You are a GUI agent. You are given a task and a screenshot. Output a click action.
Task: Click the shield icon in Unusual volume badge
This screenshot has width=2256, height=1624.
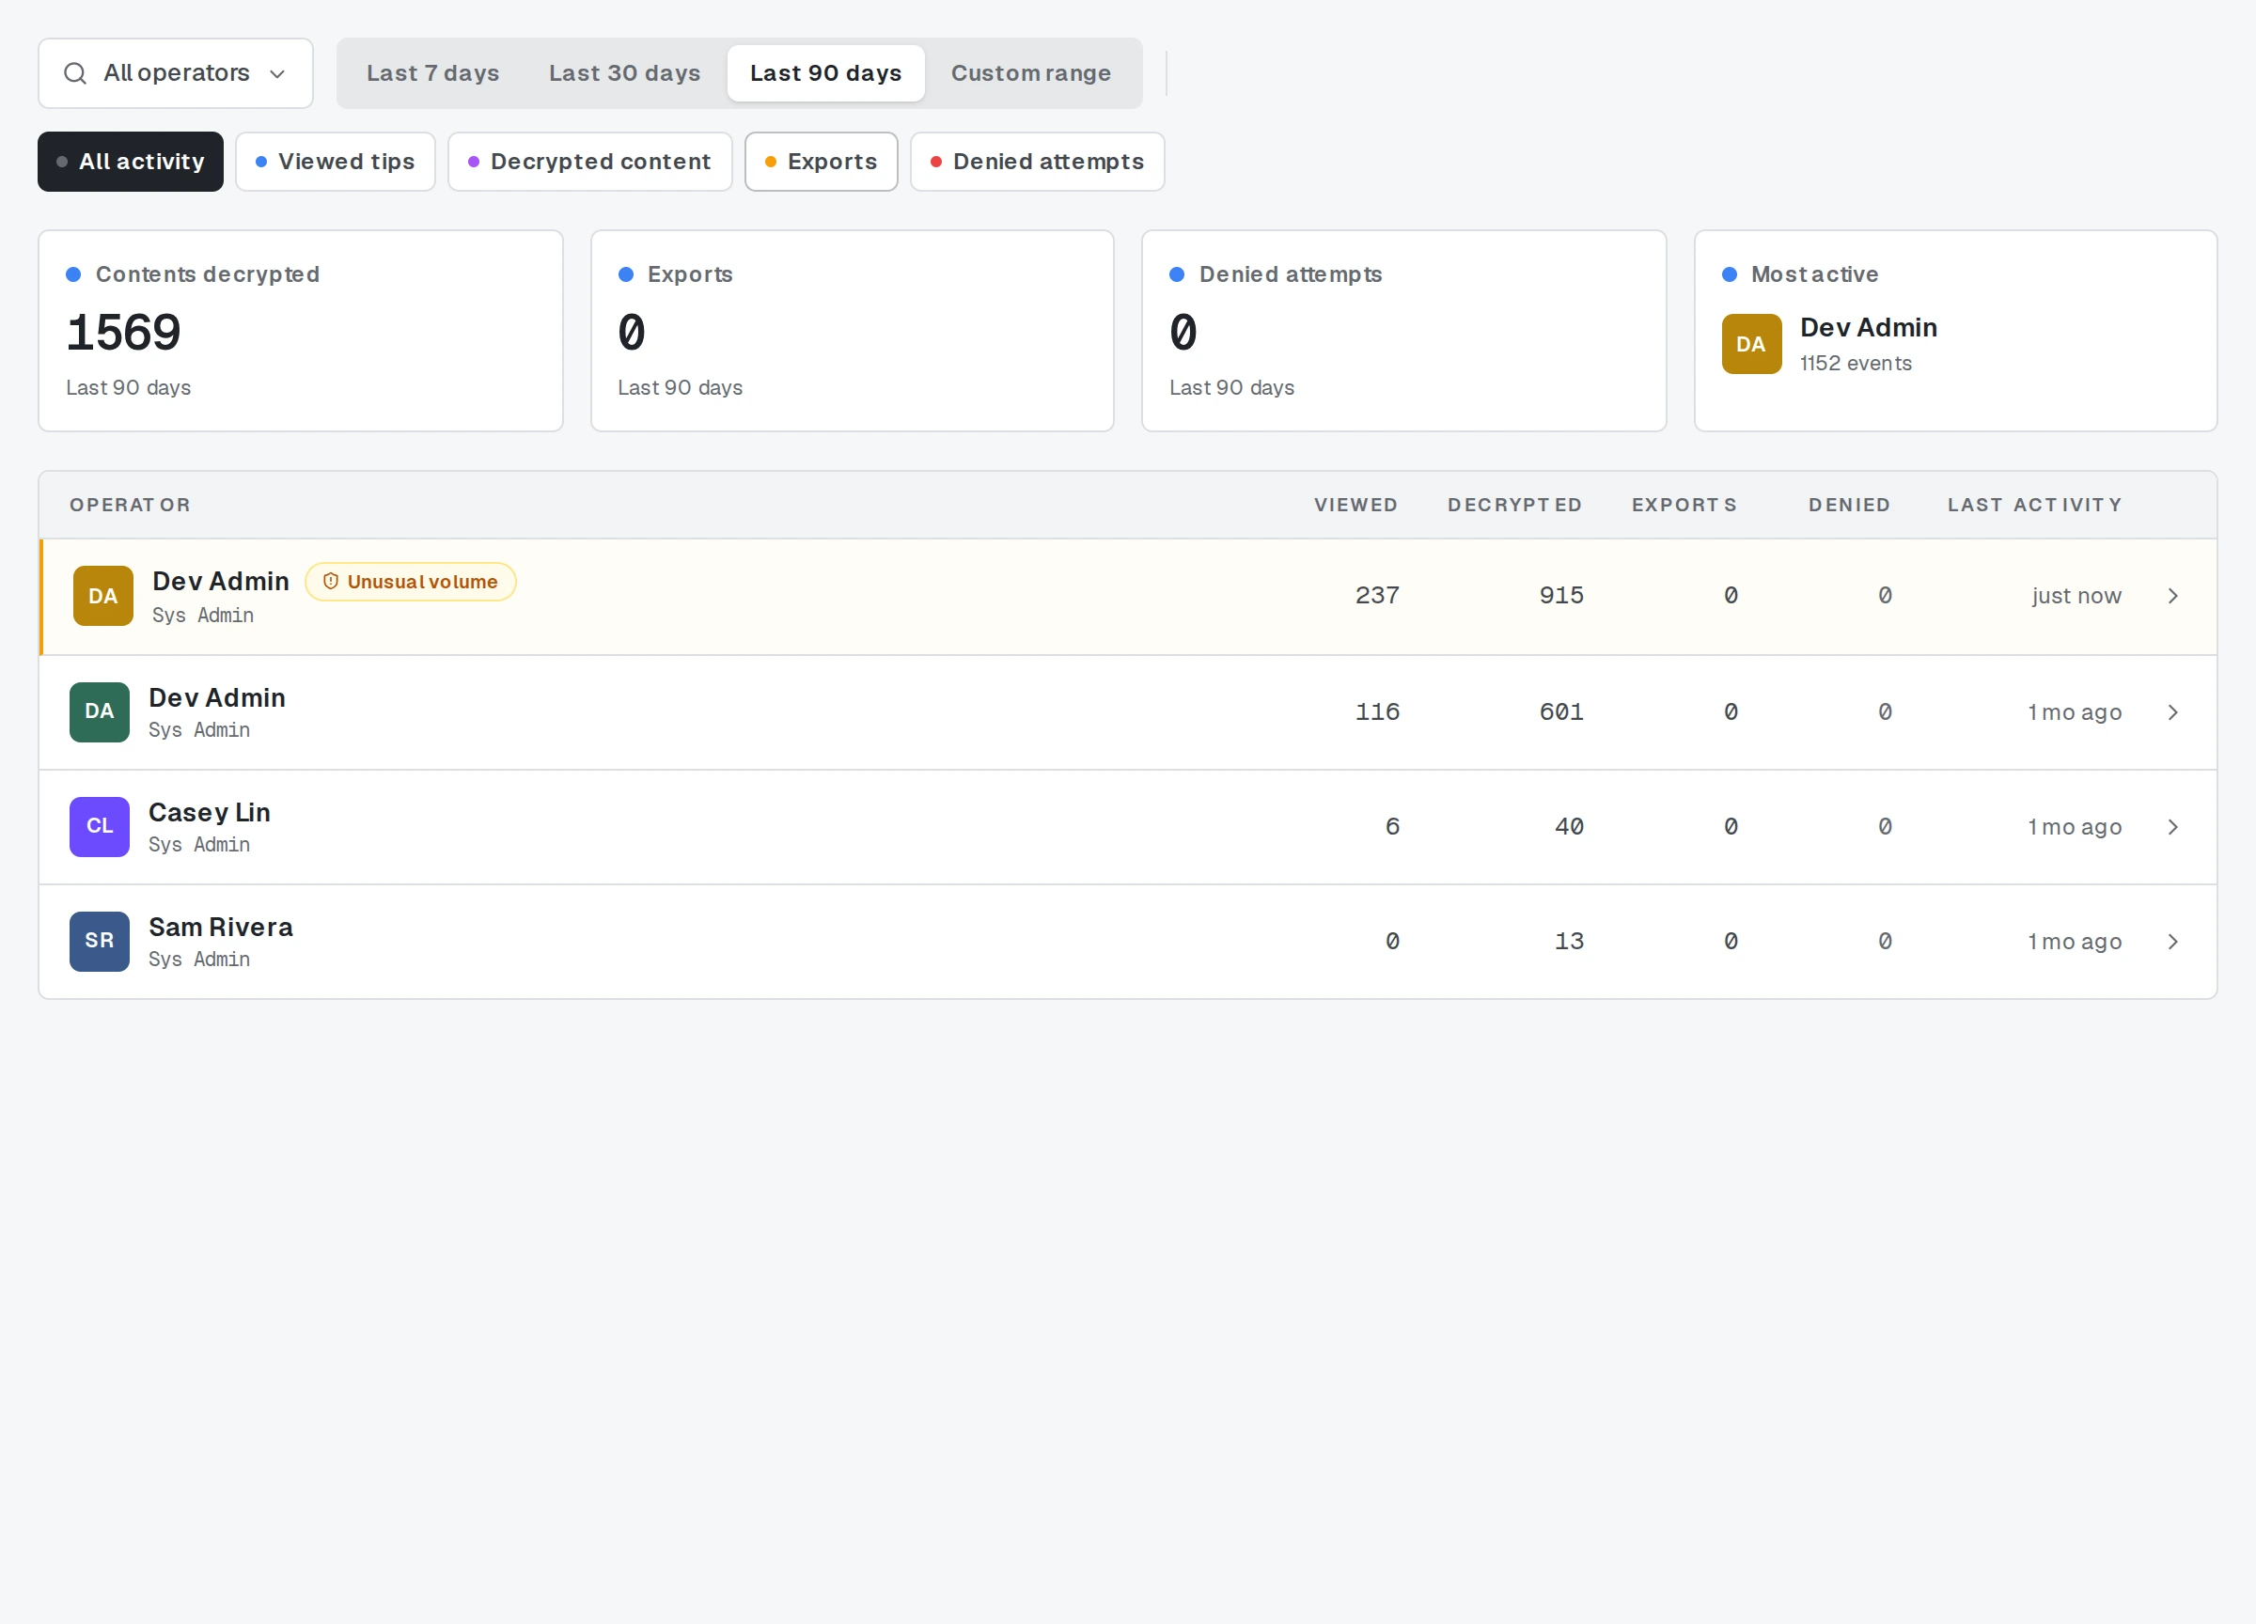330,582
